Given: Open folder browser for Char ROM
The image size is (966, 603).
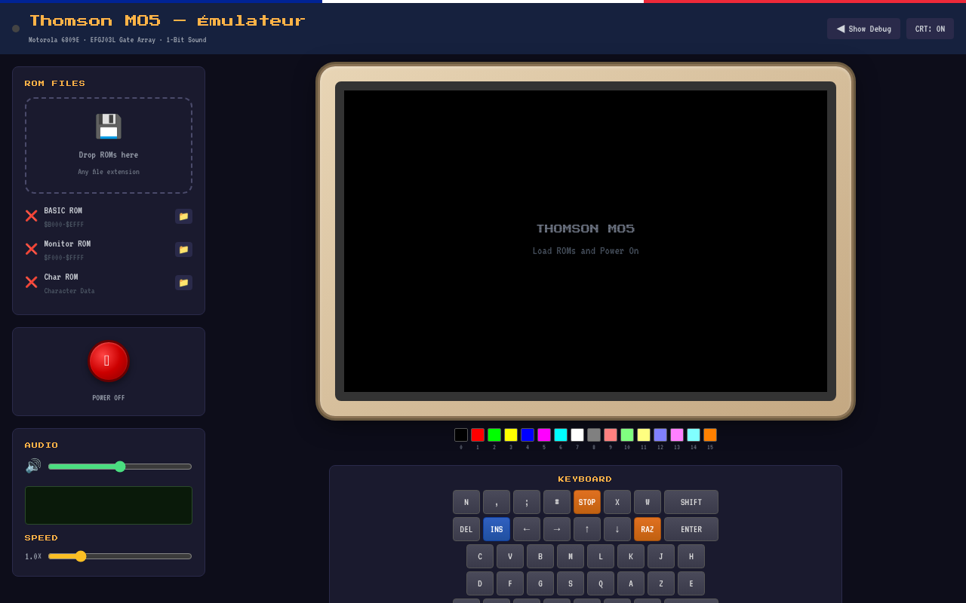Looking at the screenshot, I should coord(183,283).
